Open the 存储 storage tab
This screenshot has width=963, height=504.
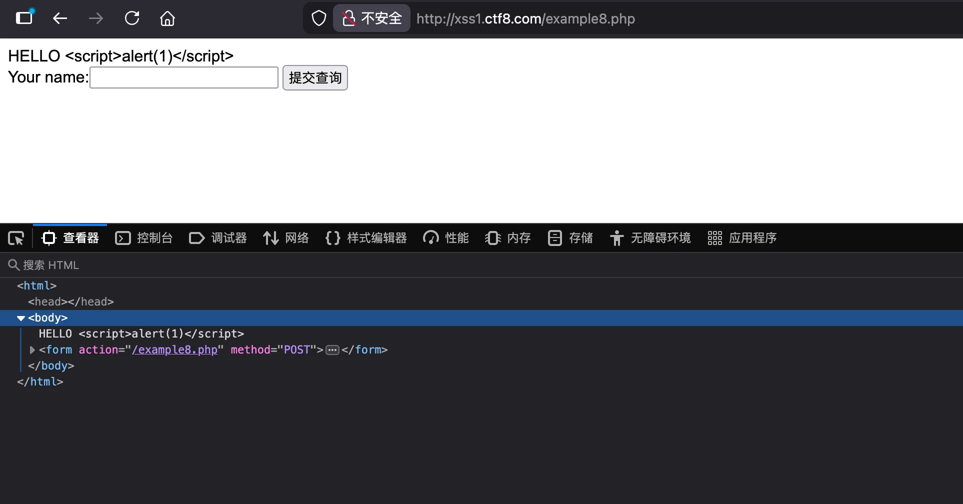point(570,238)
